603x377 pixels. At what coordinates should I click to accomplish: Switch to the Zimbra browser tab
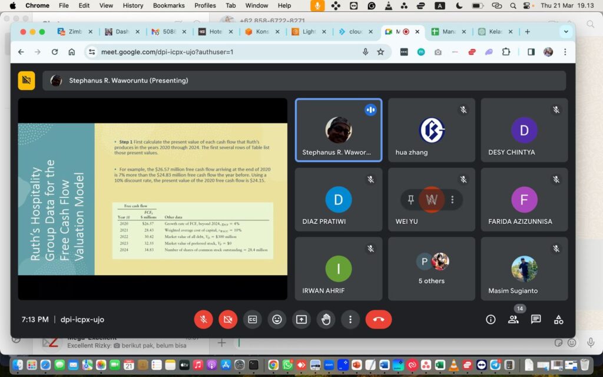point(75,32)
